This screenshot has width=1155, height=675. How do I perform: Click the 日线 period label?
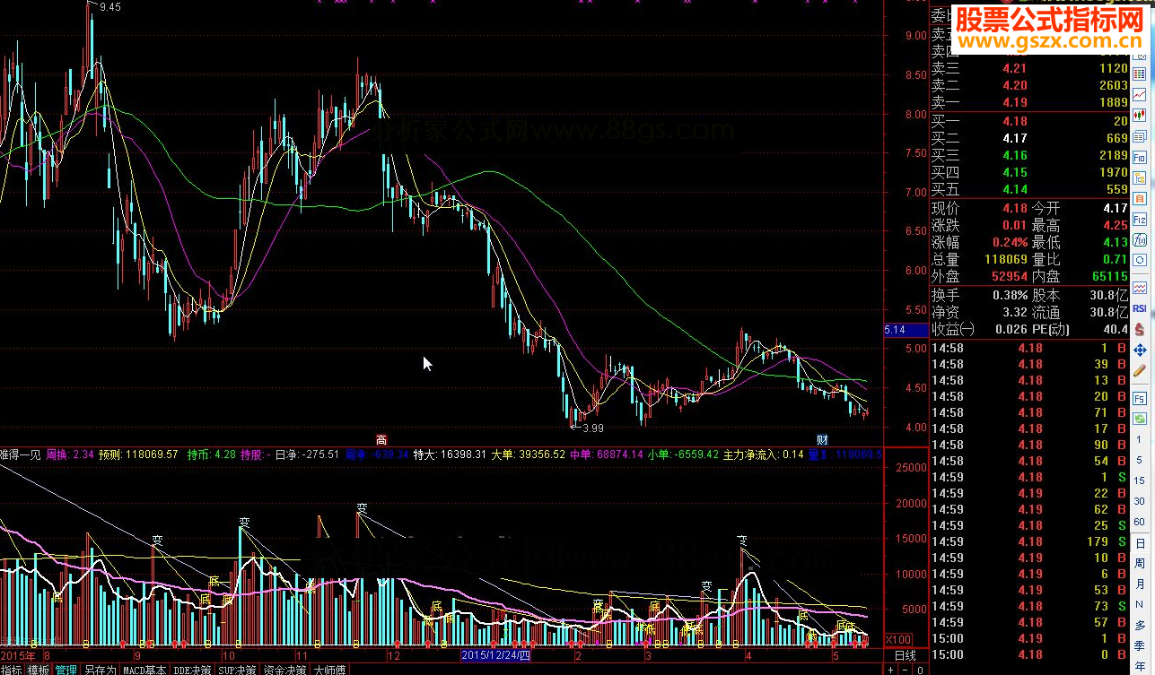tap(905, 655)
